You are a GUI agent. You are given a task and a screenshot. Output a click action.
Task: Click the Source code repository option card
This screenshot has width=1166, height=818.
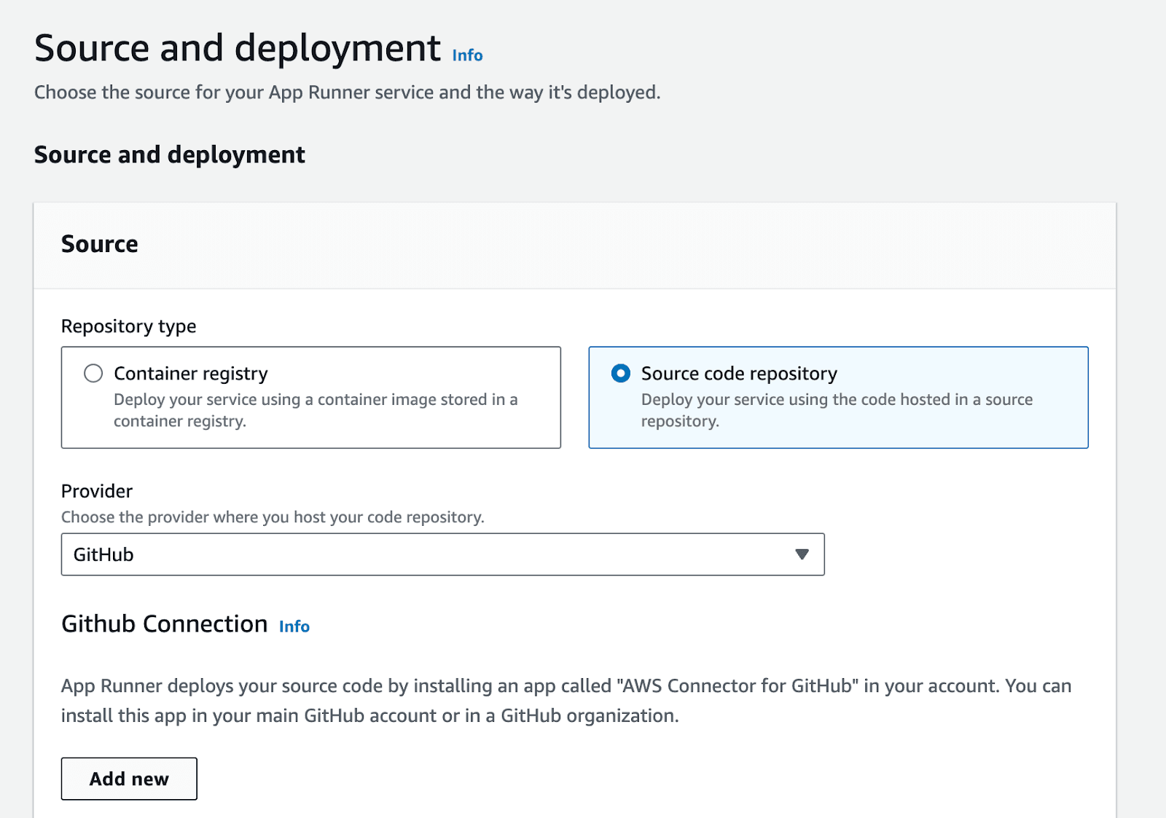838,398
